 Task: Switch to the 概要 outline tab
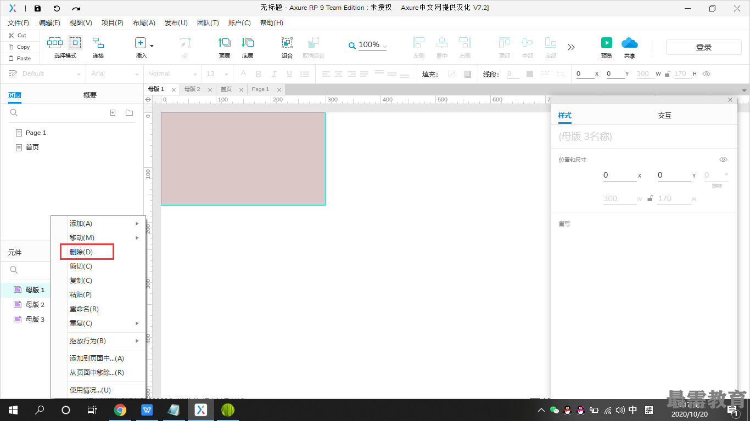[90, 95]
